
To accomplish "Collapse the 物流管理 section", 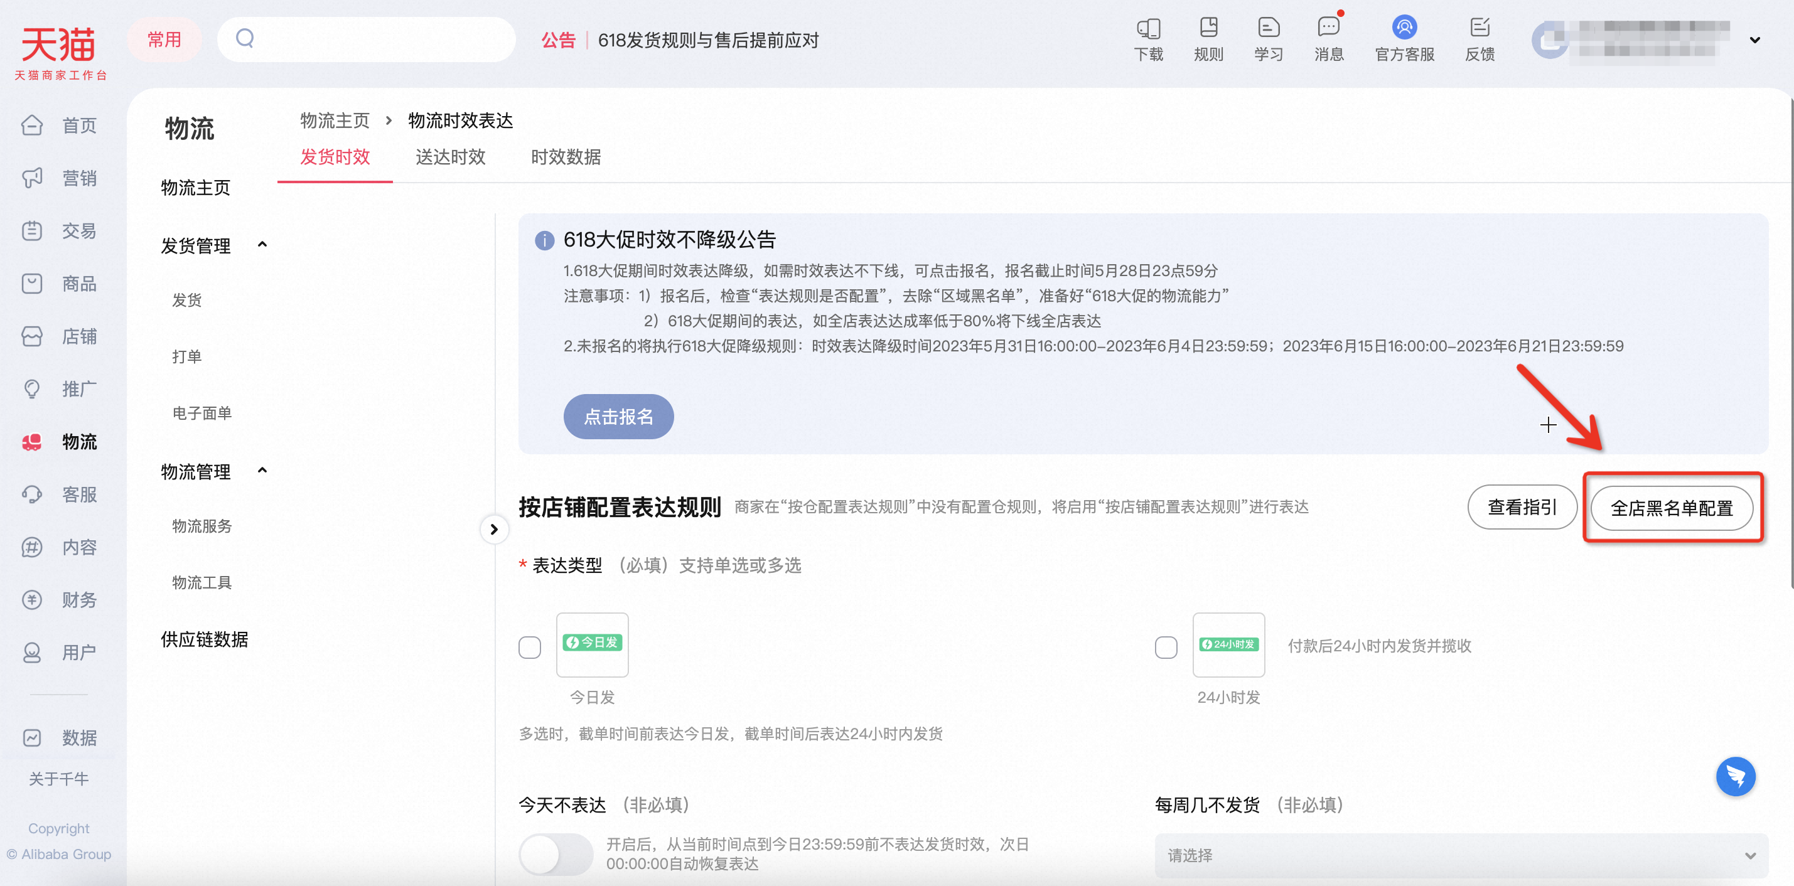I will point(262,471).
